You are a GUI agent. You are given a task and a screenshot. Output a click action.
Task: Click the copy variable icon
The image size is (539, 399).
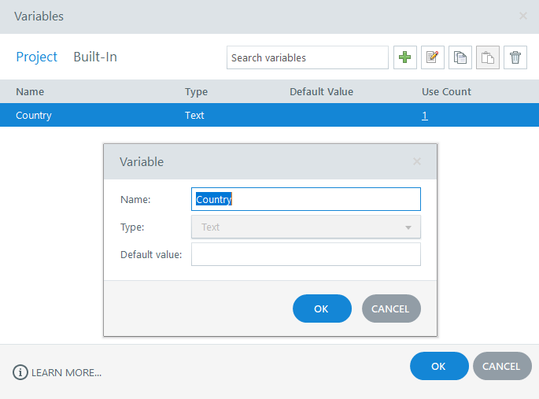(x=460, y=57)
